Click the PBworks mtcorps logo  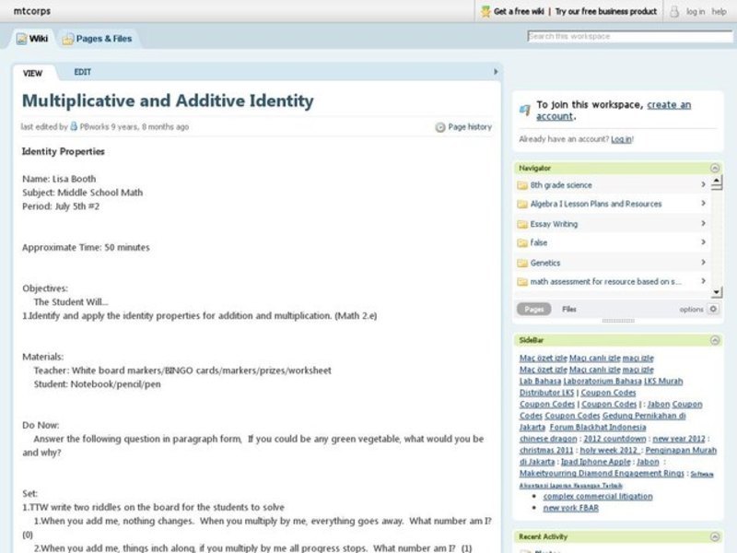pos(31,11)
